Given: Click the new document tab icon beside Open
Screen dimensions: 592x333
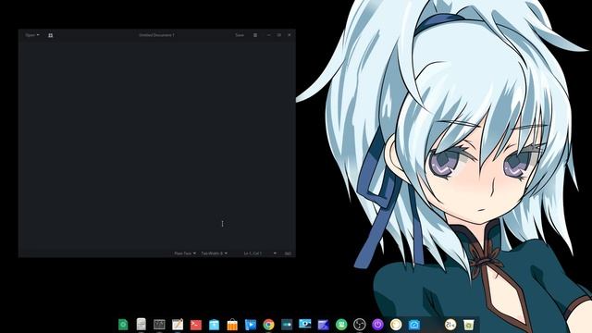Looking at the screenshot, I should pos(50,35).
